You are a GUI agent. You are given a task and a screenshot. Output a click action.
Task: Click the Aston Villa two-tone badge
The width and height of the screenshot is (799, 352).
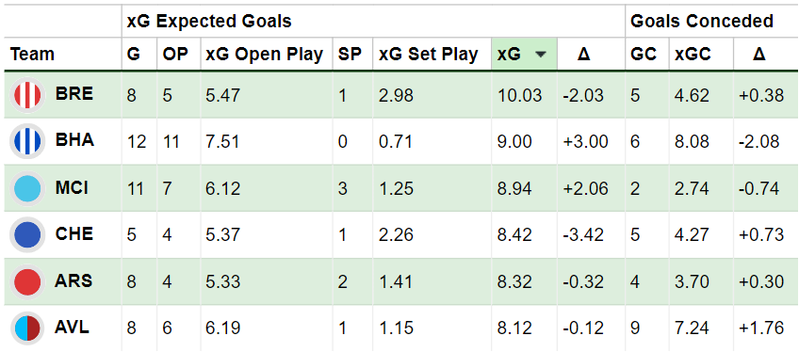point(27,328)
